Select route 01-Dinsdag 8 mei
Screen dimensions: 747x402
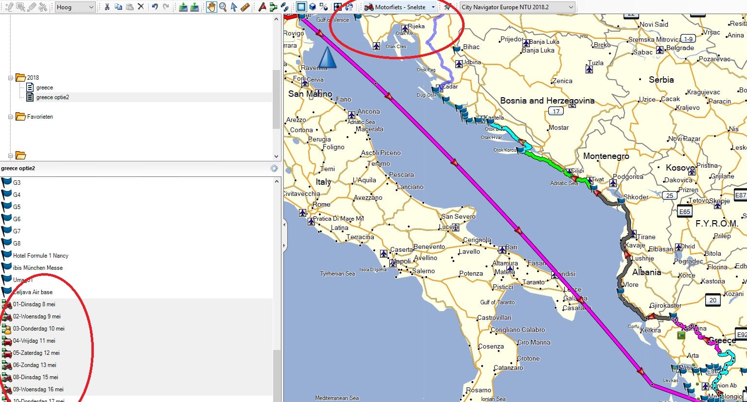136,304
